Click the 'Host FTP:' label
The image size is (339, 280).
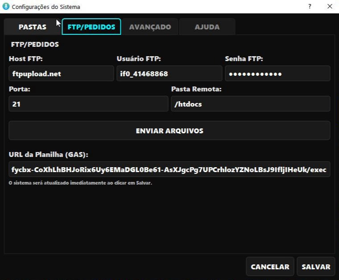click(26, 59)
